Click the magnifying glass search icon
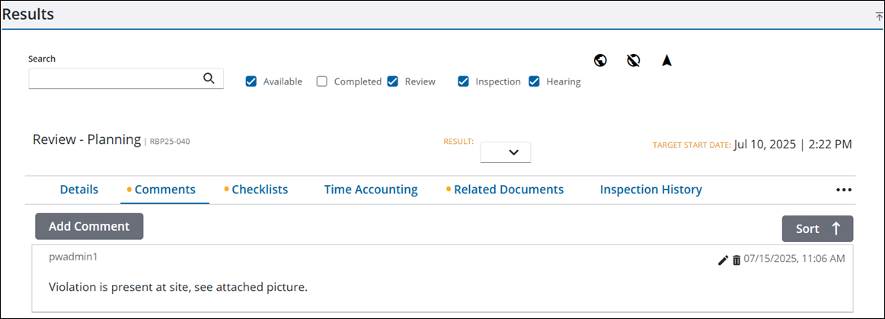The image size is (885, 319). (209, 78)
